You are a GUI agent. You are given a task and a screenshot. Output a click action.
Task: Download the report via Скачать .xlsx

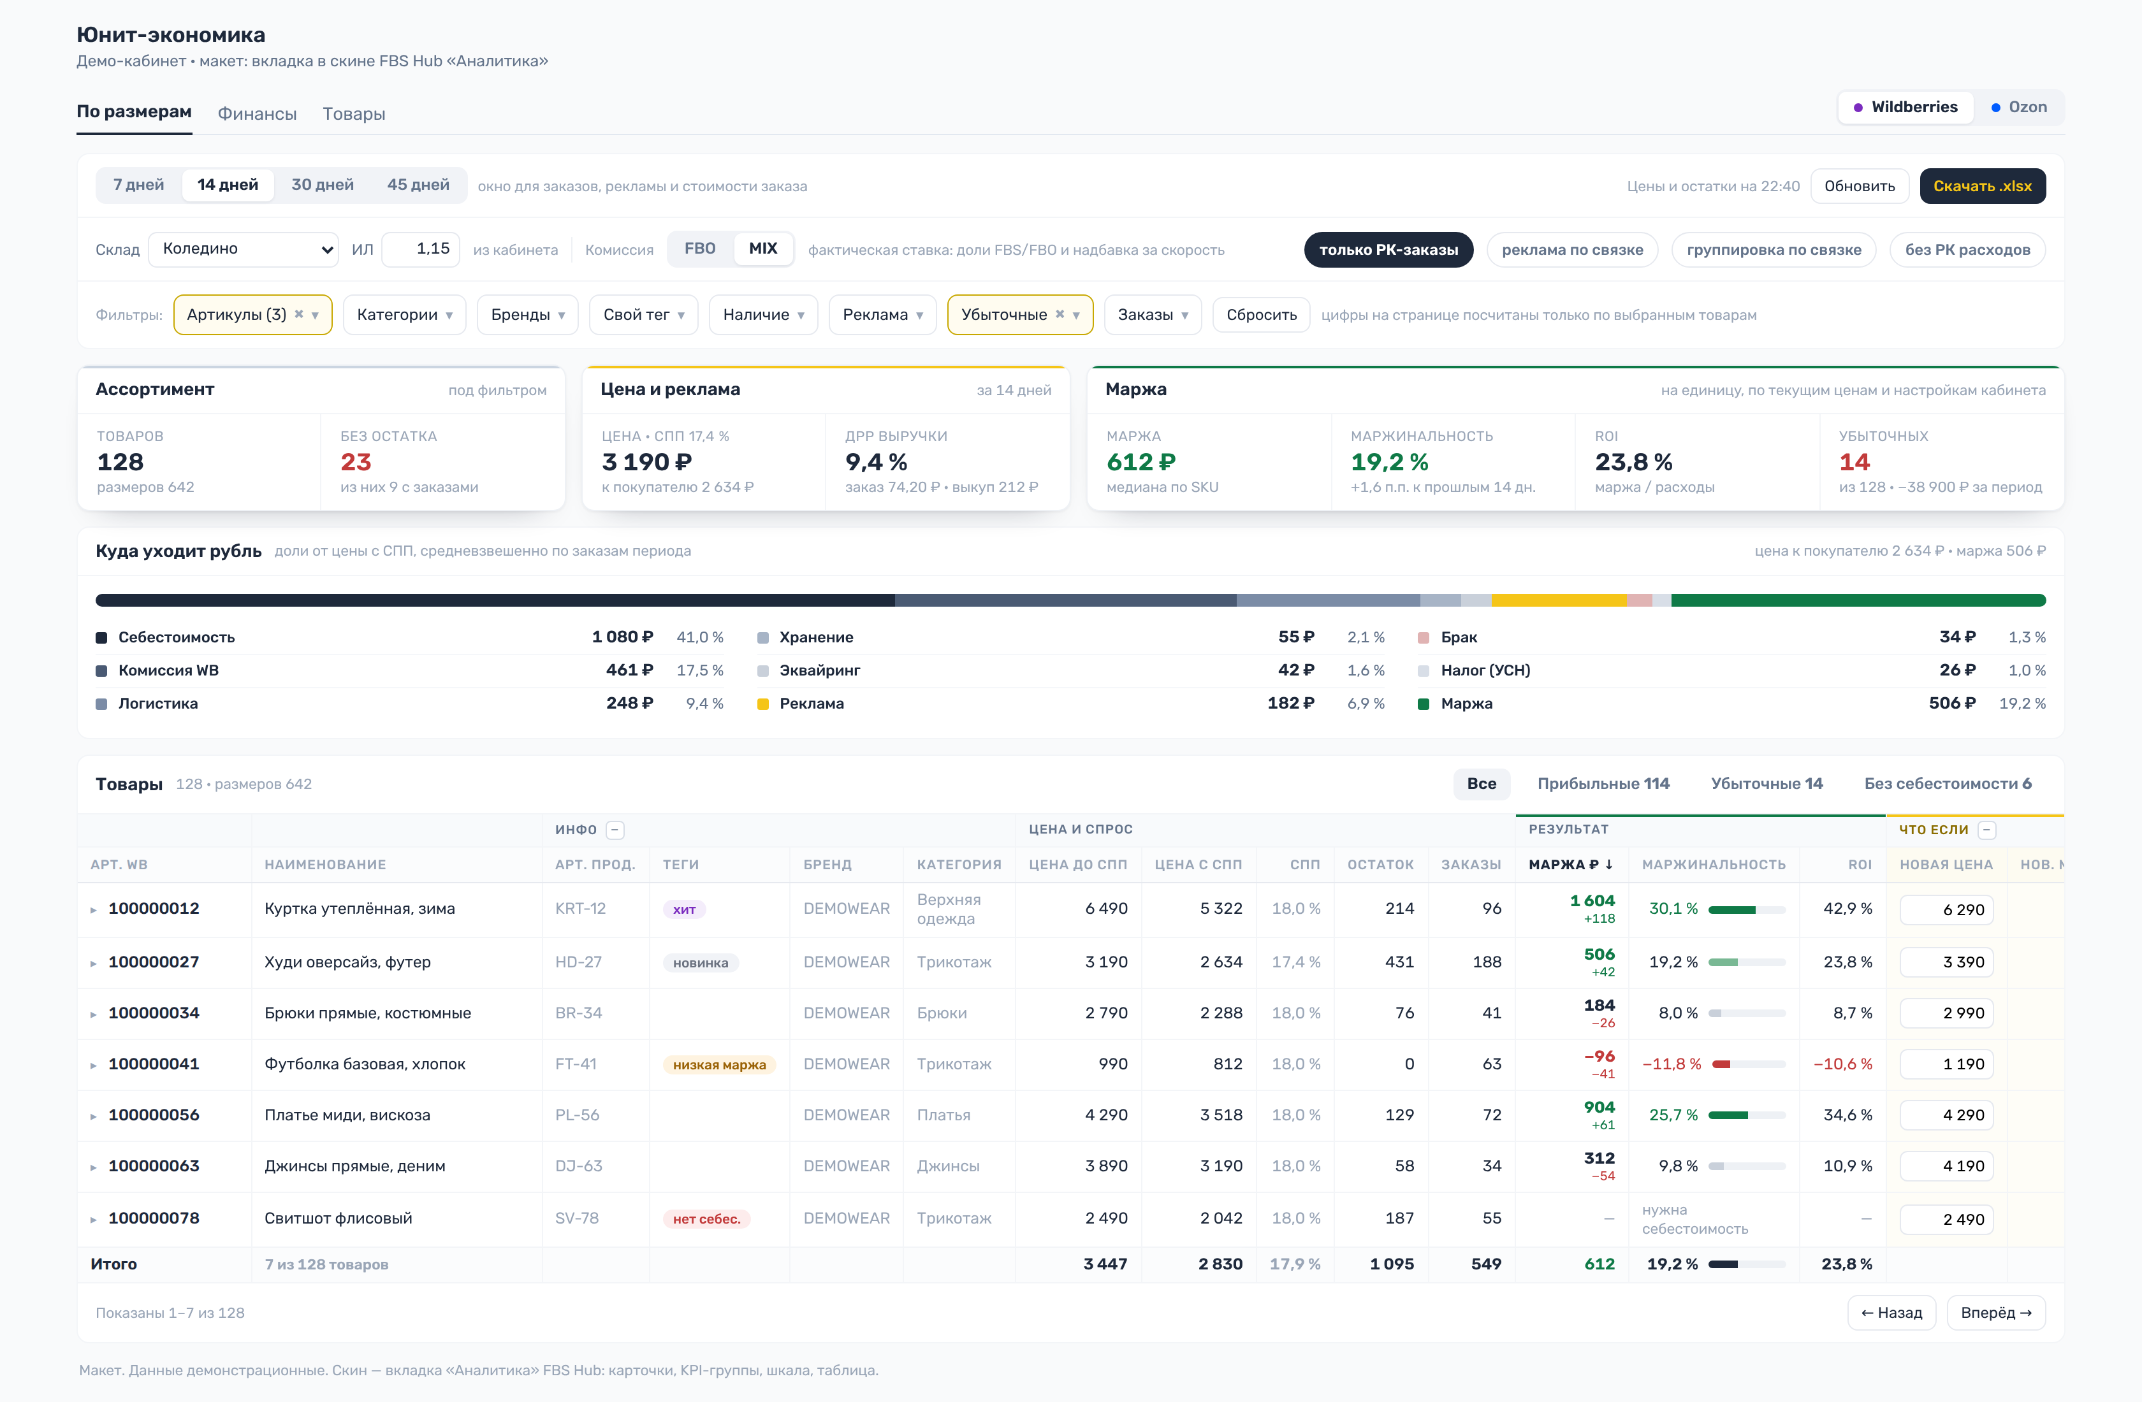[1983, 186]
